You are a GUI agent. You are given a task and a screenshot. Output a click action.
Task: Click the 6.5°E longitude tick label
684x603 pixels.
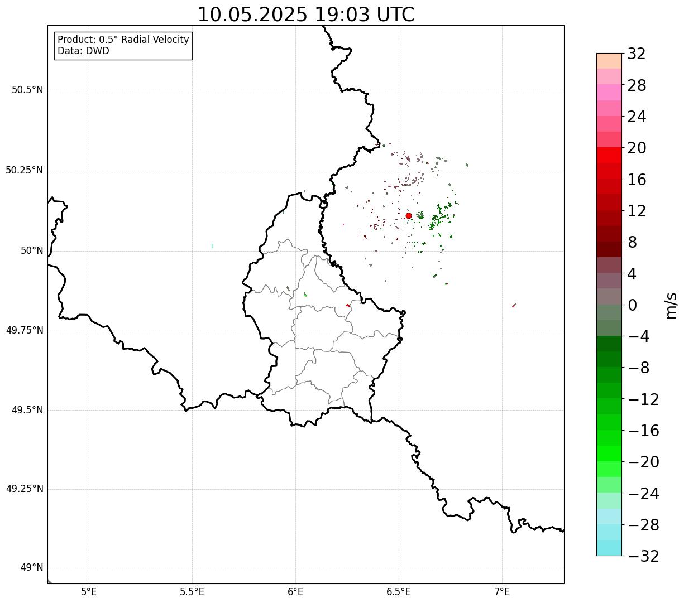tap(399, 592)
